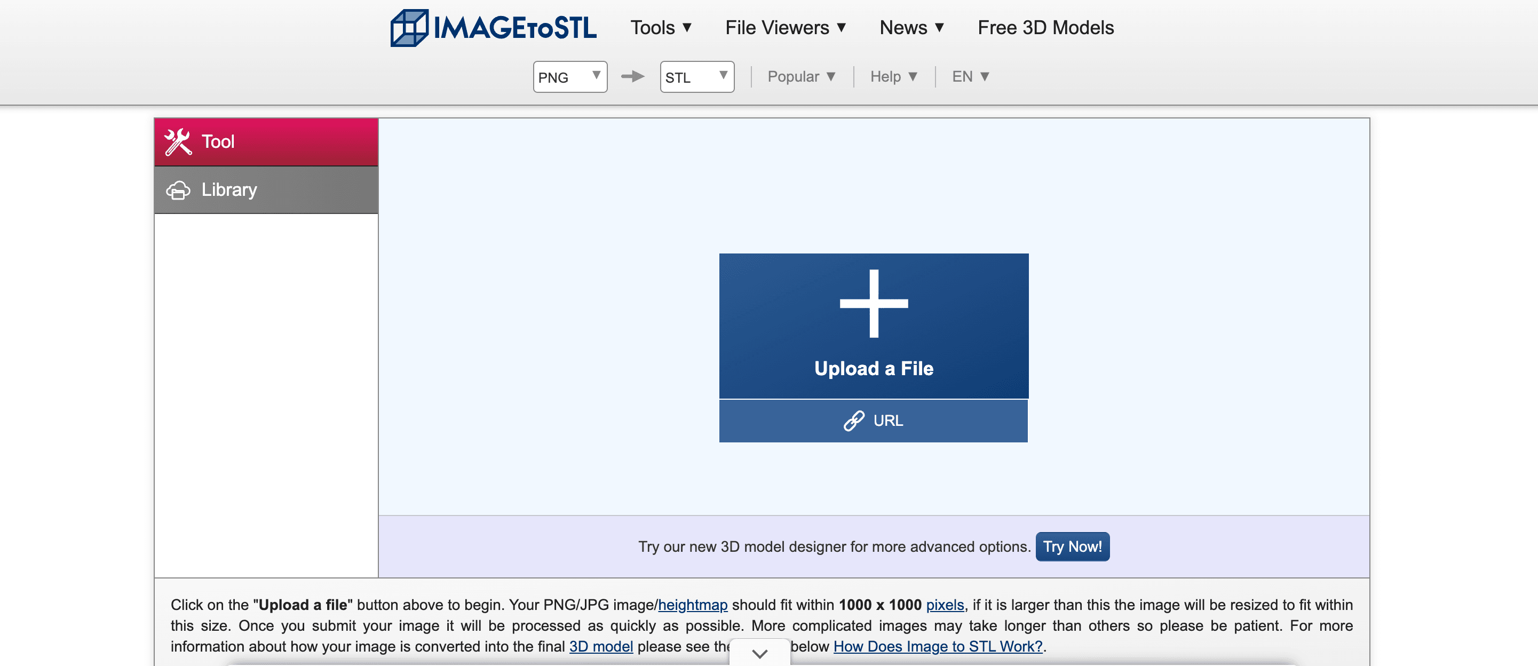Expand the Help dropdown
This screenshot has width=1538, height=666.
pos(893,76)
